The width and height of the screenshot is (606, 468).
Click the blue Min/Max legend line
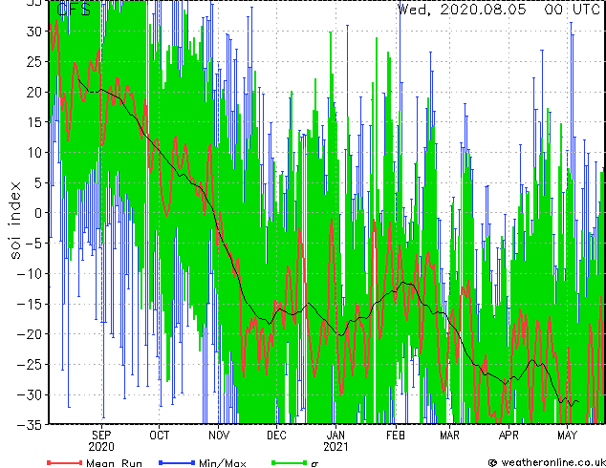(x=177, y=462)
